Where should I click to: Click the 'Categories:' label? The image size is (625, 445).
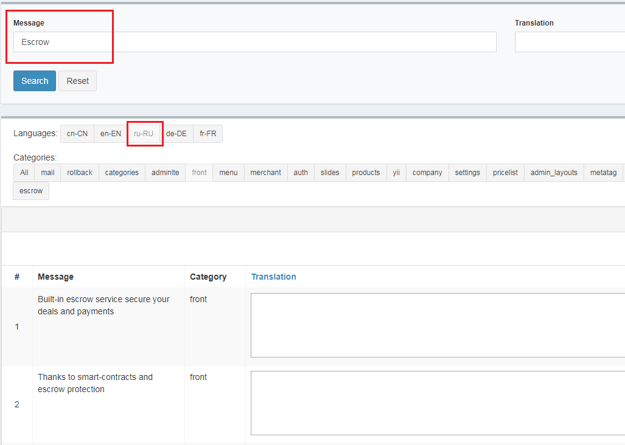tap(35, 157)
